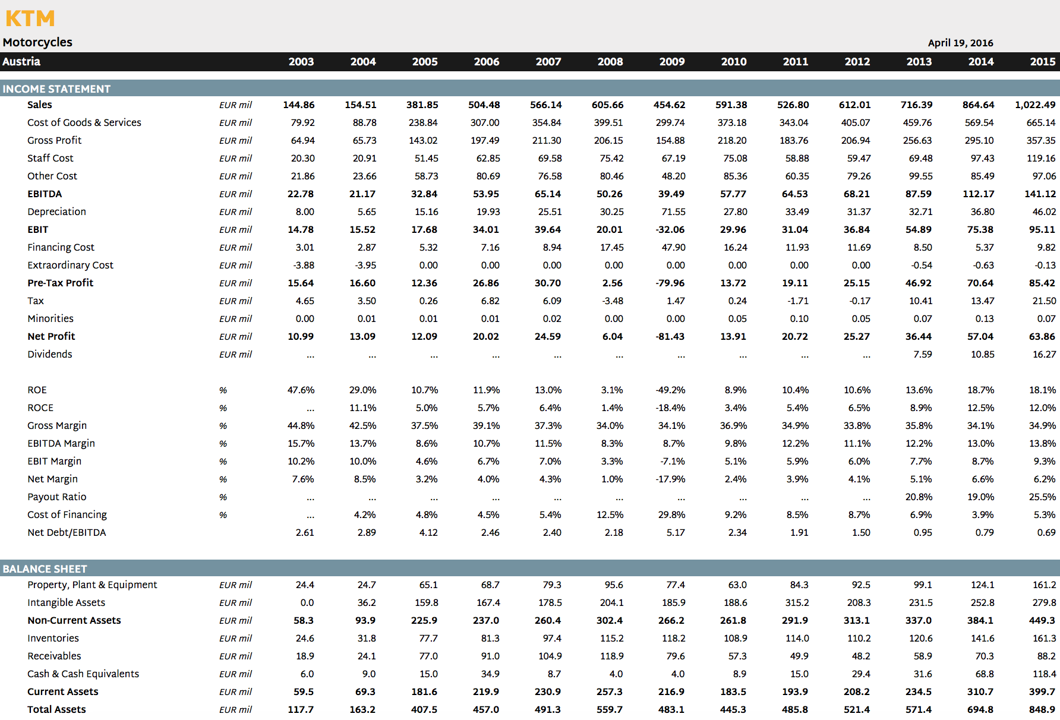The image size is (1060, 720).
Task: Select the Receivables row label
Action: coord(54,656)
